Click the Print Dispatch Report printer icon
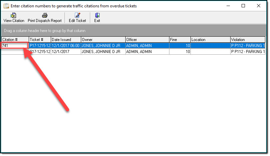The width and height of the screenshot is (270, 156). 44,15
